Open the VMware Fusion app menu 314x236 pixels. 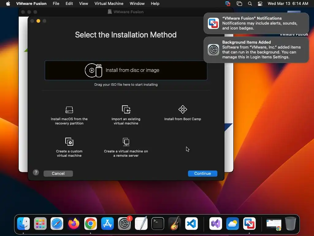tap(31, 3)
